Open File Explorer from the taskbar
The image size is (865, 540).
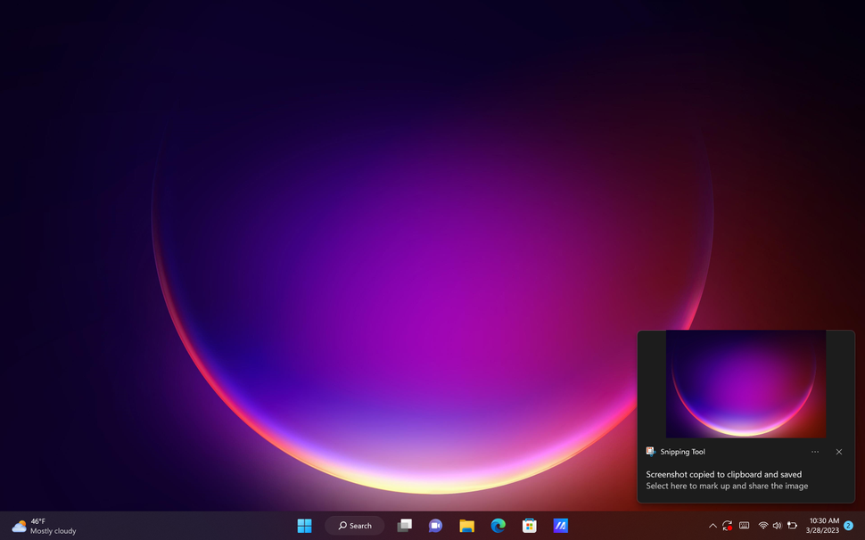(x=466, y=526)
